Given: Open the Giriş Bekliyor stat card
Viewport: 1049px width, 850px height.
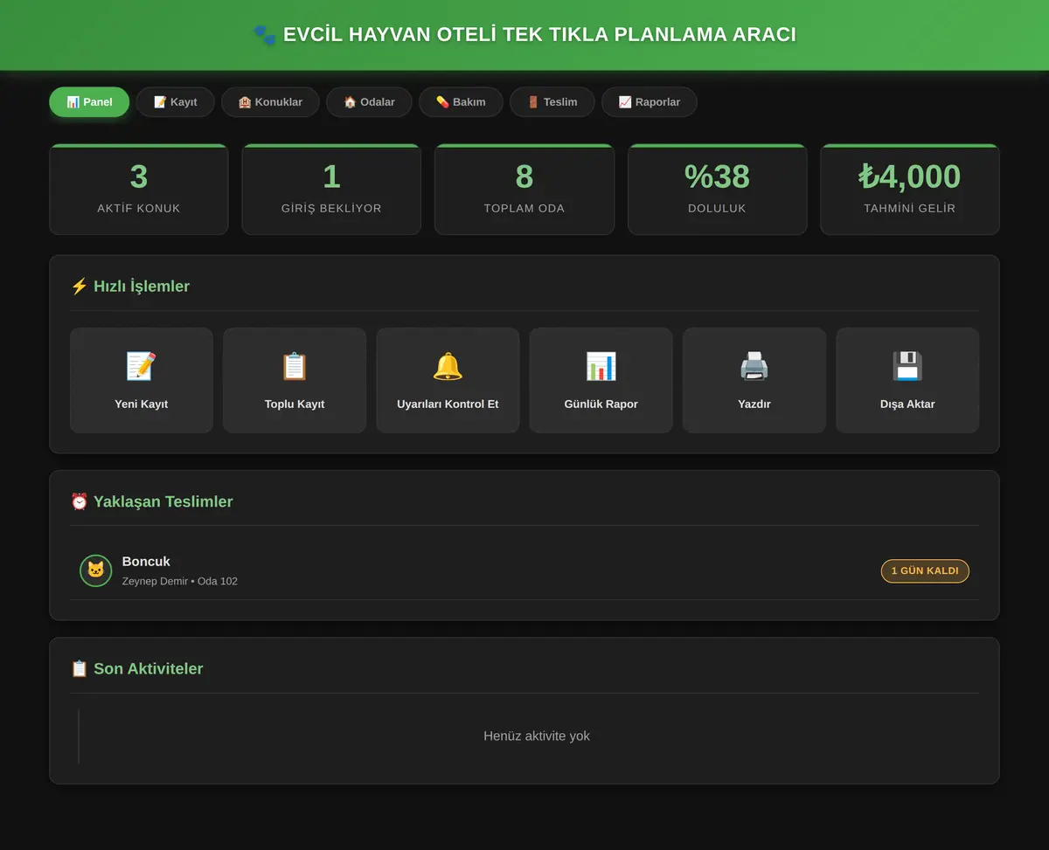Looking at the screenshot, I should pos(331,190).
